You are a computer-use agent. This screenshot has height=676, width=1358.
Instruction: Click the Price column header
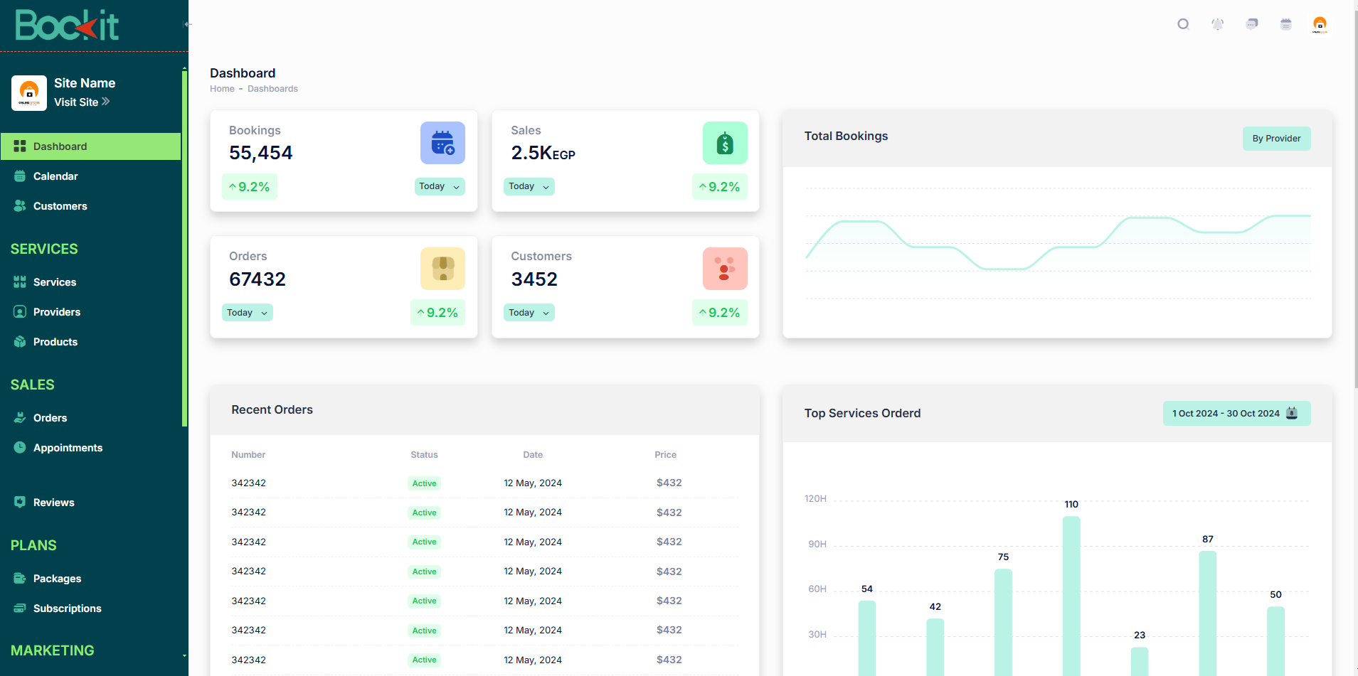tap(666, 455)
